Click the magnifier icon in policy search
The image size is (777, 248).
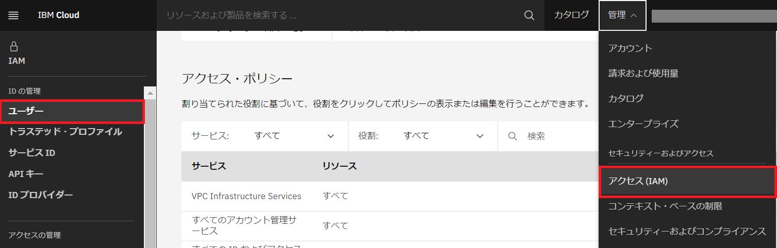pos(513,136)
